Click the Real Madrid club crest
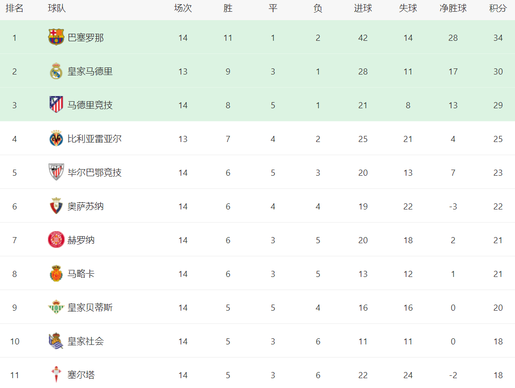 pos(56,71)
